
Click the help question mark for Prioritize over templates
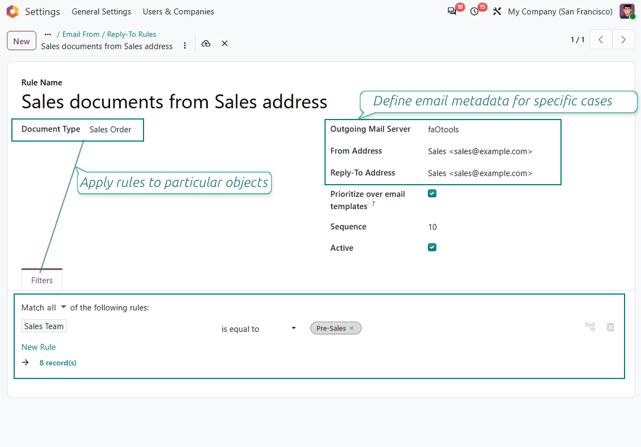(x=373, y=203)
